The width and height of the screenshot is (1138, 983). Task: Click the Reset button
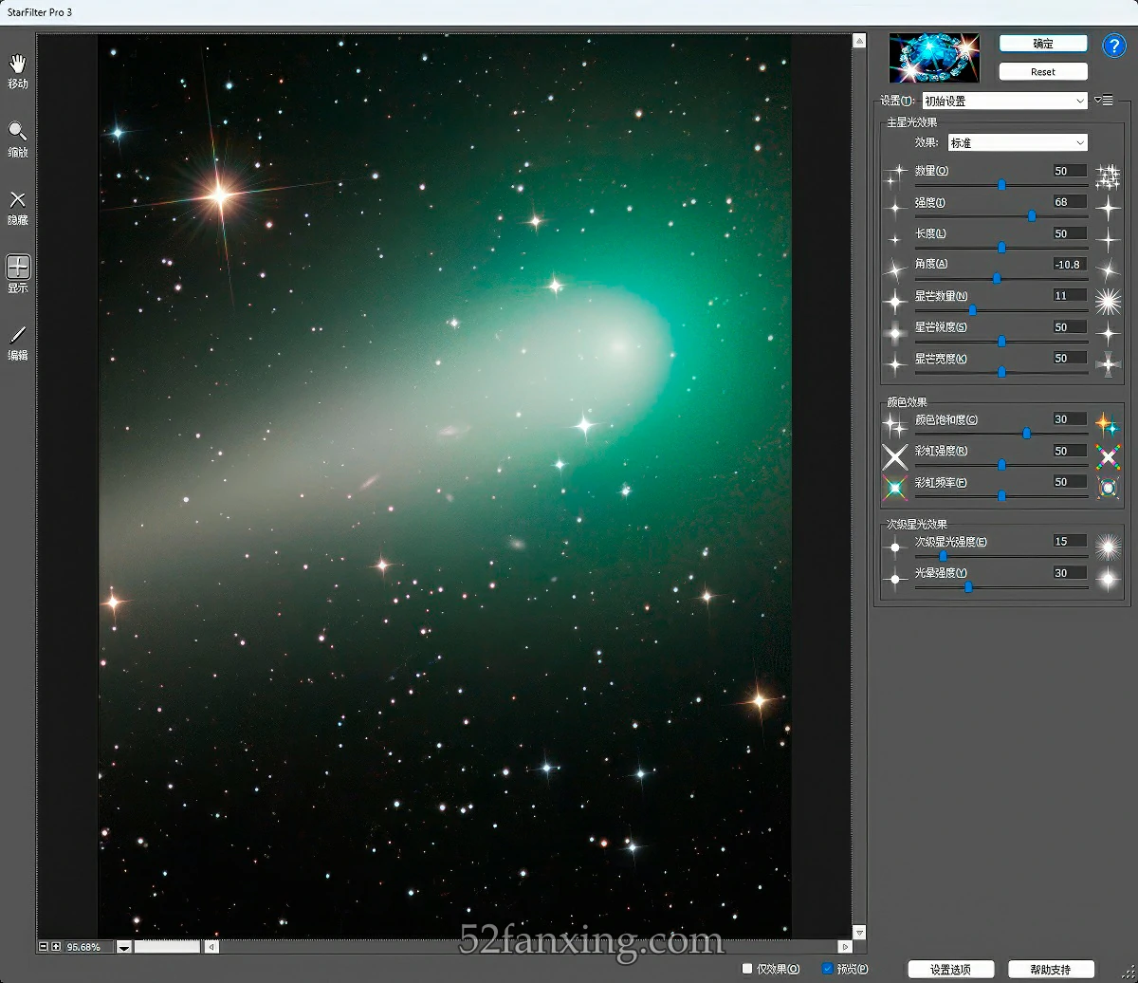click(1043, 72)
